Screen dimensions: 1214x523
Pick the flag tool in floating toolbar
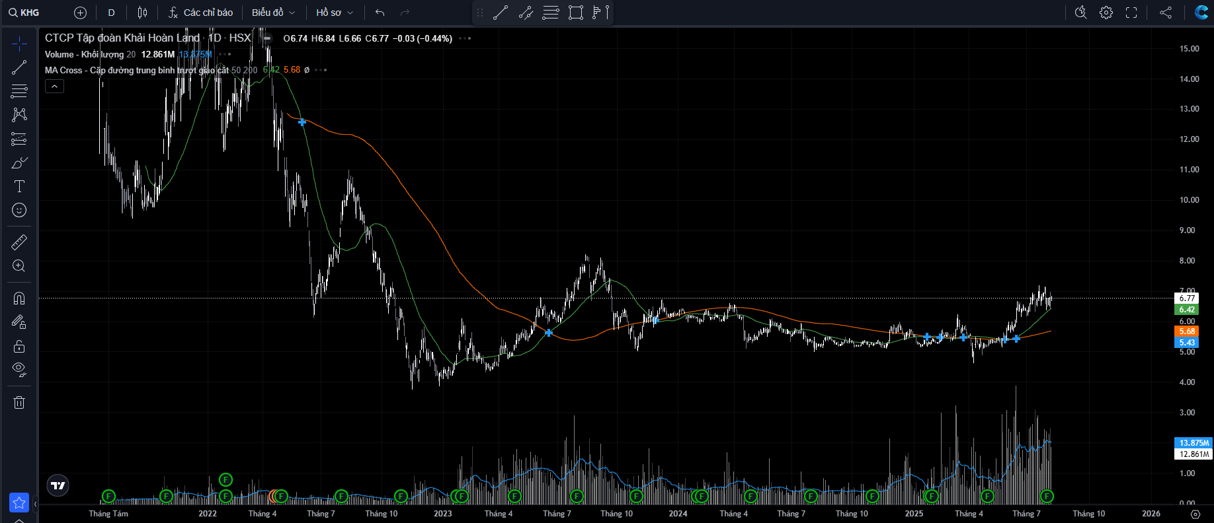coord(601,13)
